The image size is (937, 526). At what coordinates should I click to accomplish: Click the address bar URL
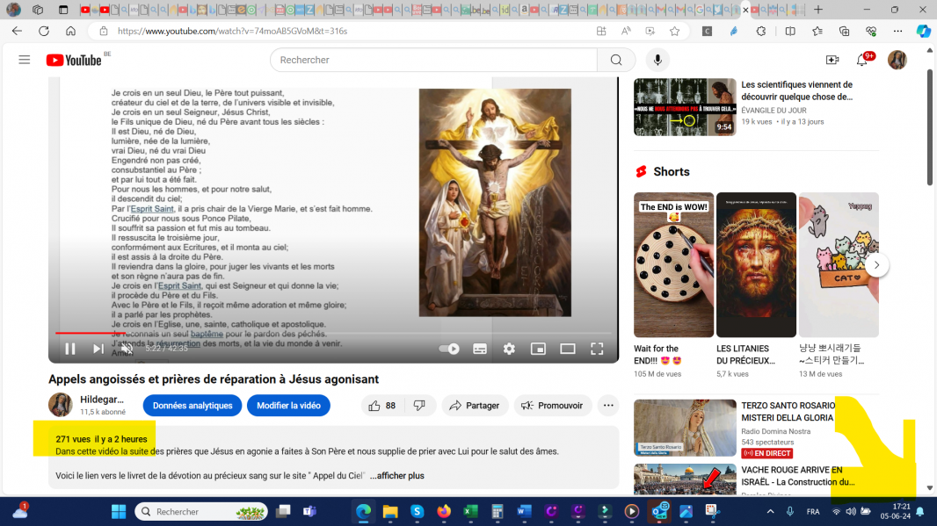232,31
